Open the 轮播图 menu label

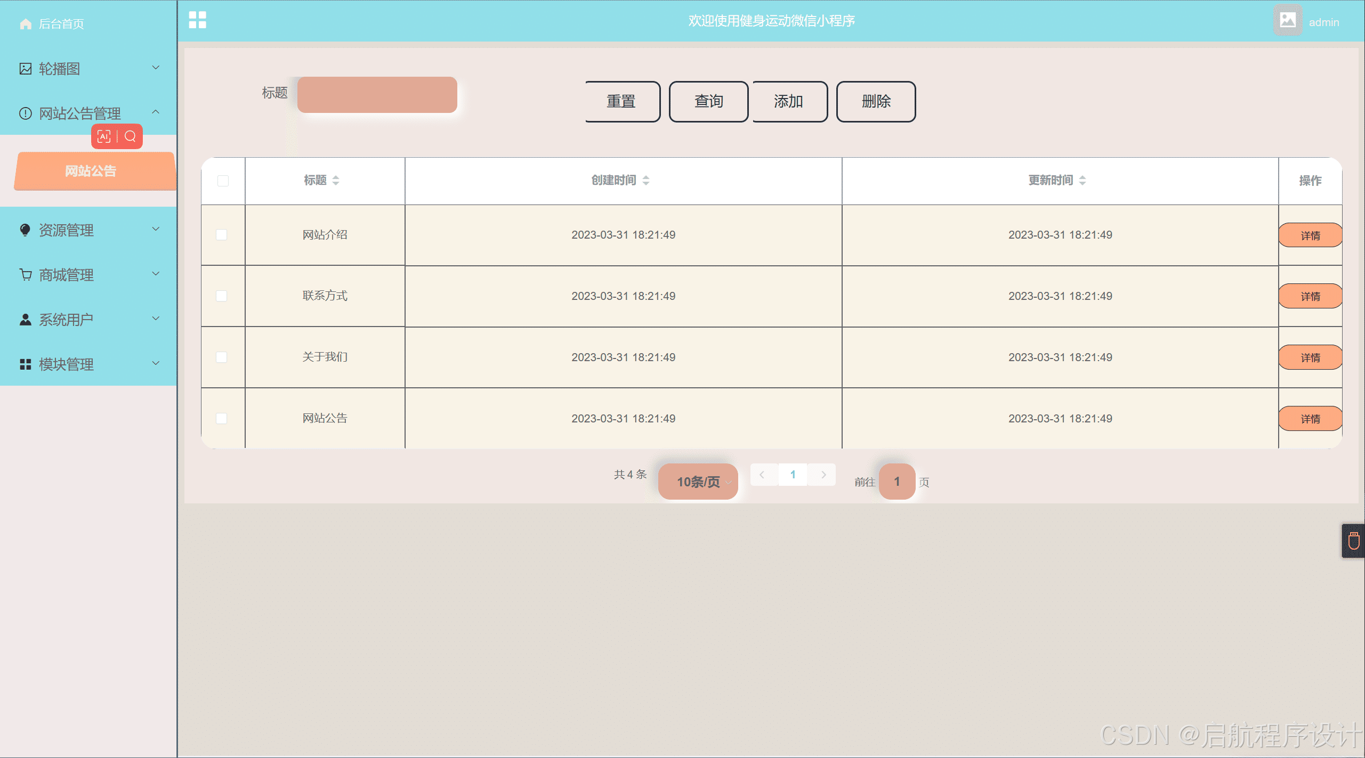pyautogui.click(x=60, y=69)
